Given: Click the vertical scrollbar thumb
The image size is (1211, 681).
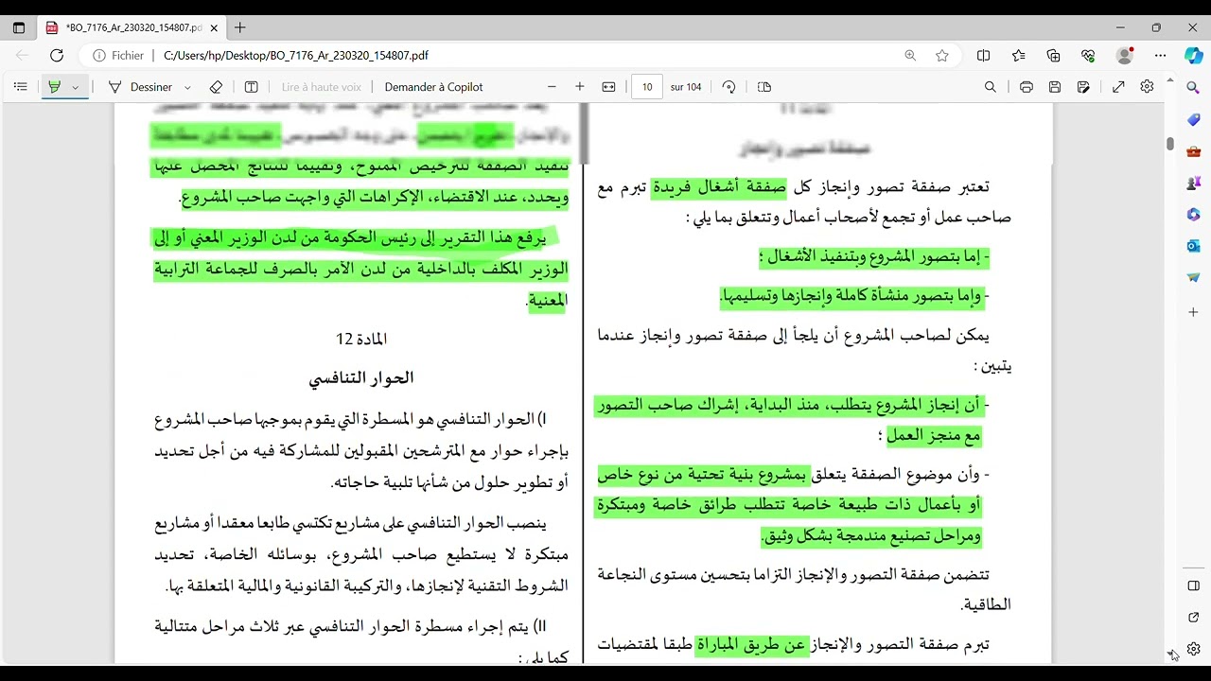Looking at the screenshot, I should tap(1170, 144).
